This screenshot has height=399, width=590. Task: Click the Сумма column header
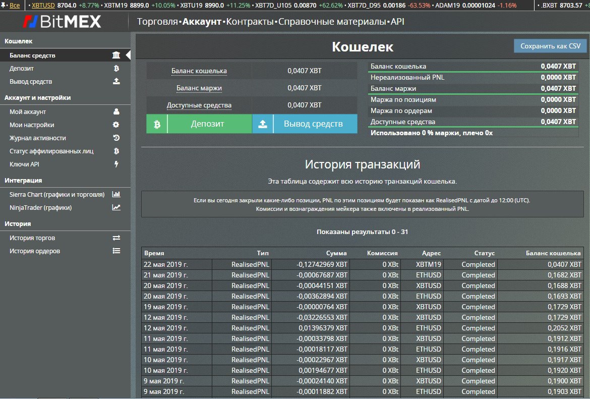pos(336,253)
